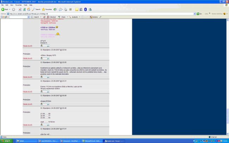Click the Forward navigation arrow
229x143 pixels.
pos(13,10)
